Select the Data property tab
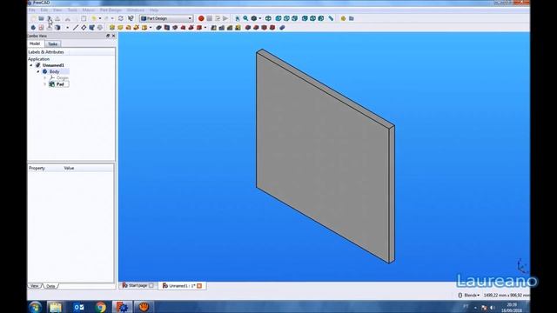 click(x=50, y=286)
